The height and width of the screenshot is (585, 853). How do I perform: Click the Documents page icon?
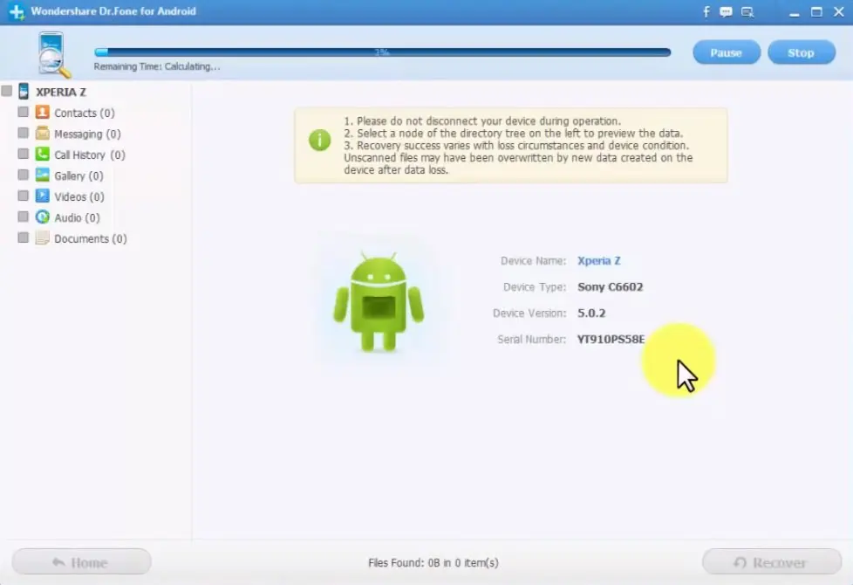pos(43,237)
